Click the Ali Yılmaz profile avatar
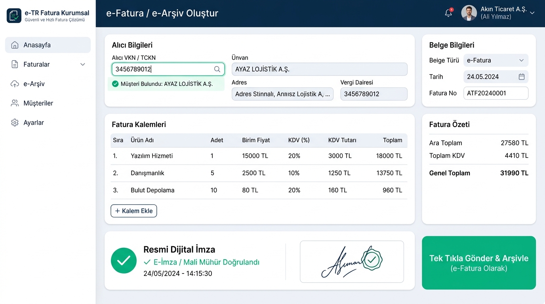 pos(469,13)
